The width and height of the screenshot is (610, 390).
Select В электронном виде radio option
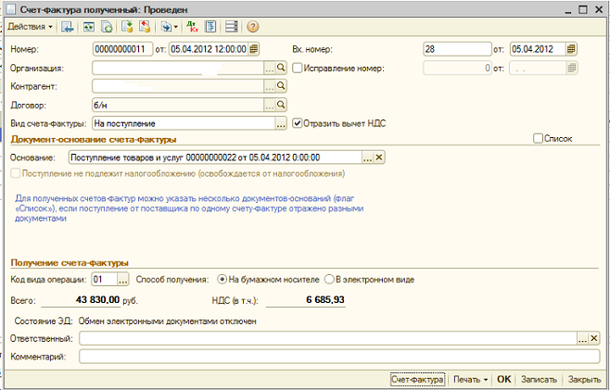point(328,279)
